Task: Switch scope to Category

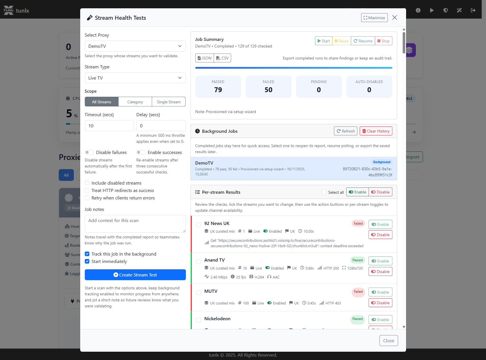Action: tap(135, 102)
